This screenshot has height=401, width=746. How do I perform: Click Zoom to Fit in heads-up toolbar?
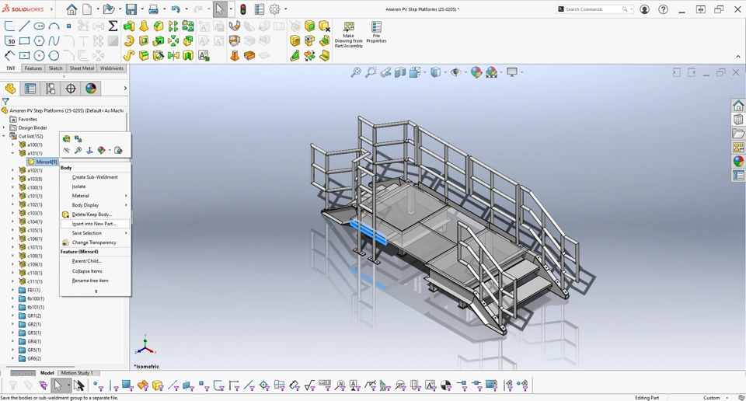(356, 72)
